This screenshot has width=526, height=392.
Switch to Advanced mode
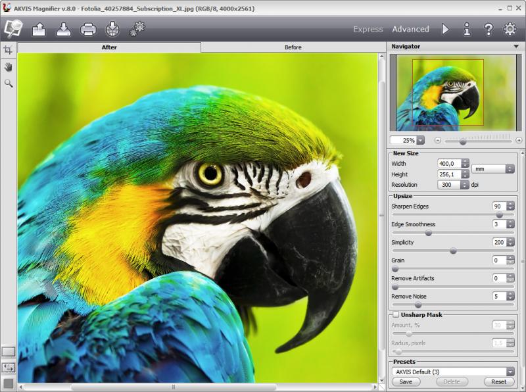tap(410, 29)
